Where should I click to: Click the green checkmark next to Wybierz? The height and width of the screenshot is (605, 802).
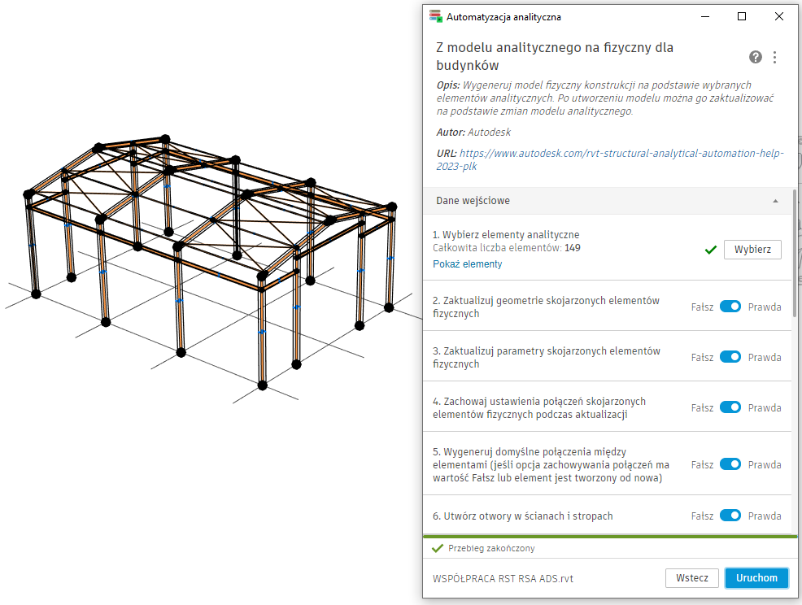click(710, 250)
